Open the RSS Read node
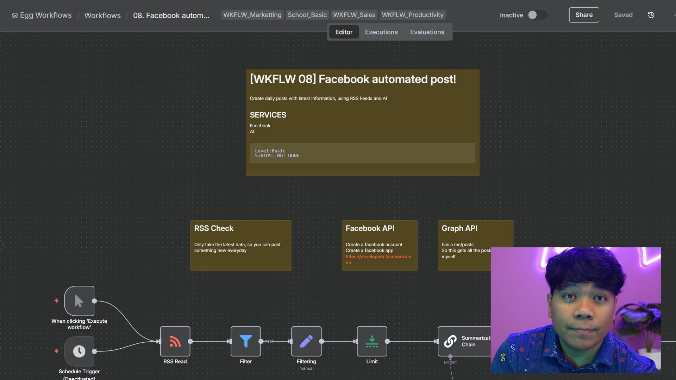The width and height of the screenshot is (676, 380). click(175, 341)
